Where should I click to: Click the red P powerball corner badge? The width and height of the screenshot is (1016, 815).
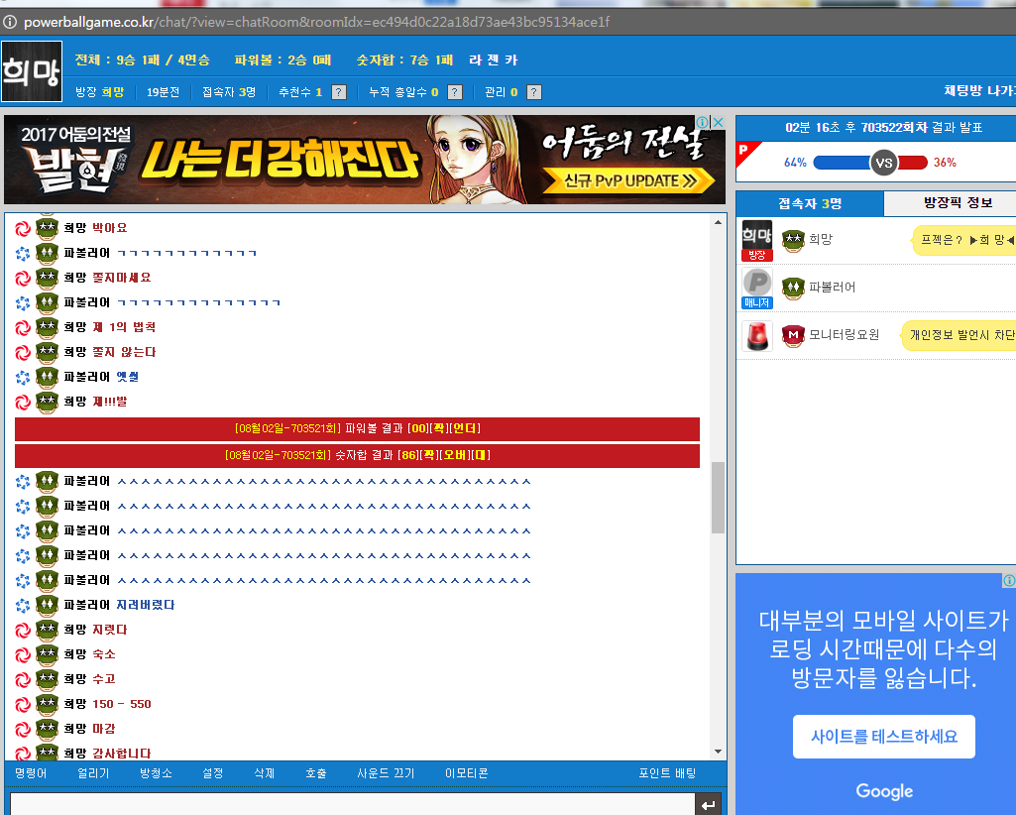pos(745,153)
